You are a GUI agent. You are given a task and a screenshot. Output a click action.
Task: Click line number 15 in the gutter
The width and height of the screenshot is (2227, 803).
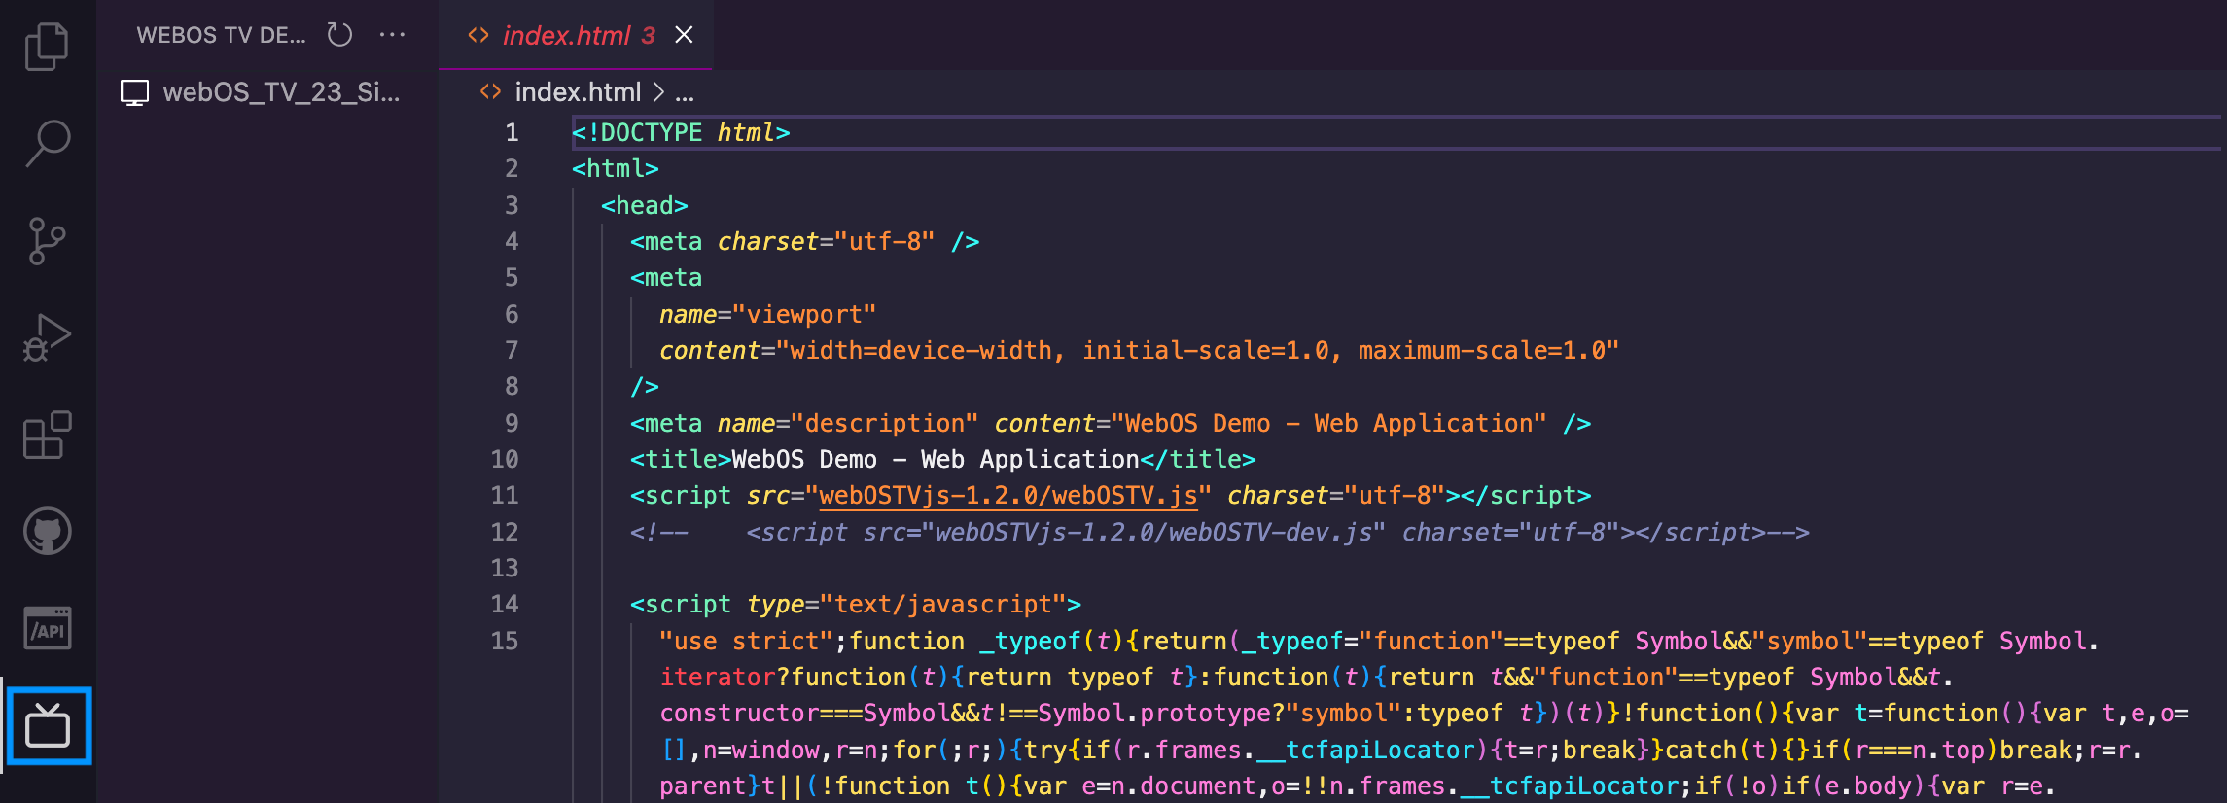point(505,641)
